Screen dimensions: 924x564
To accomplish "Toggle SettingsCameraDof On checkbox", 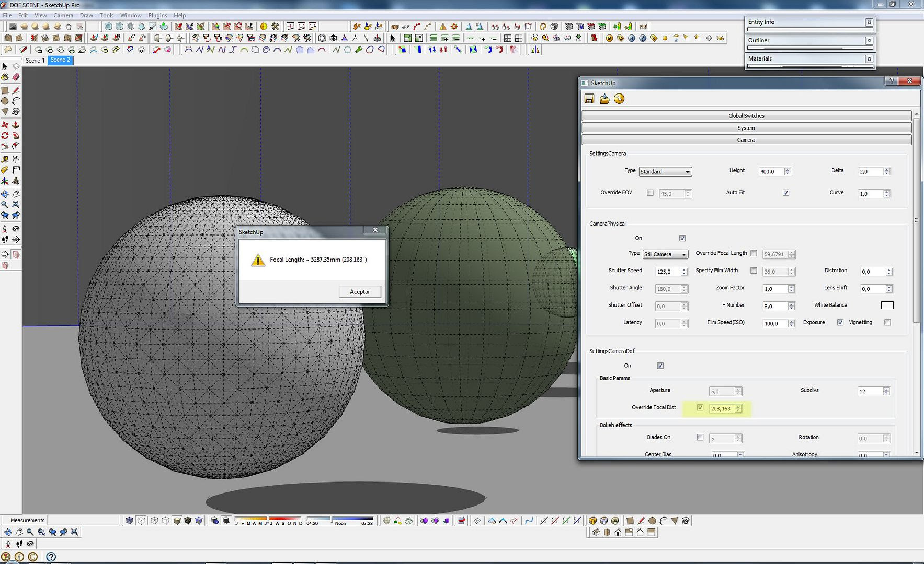I will [x=660, y=366].
